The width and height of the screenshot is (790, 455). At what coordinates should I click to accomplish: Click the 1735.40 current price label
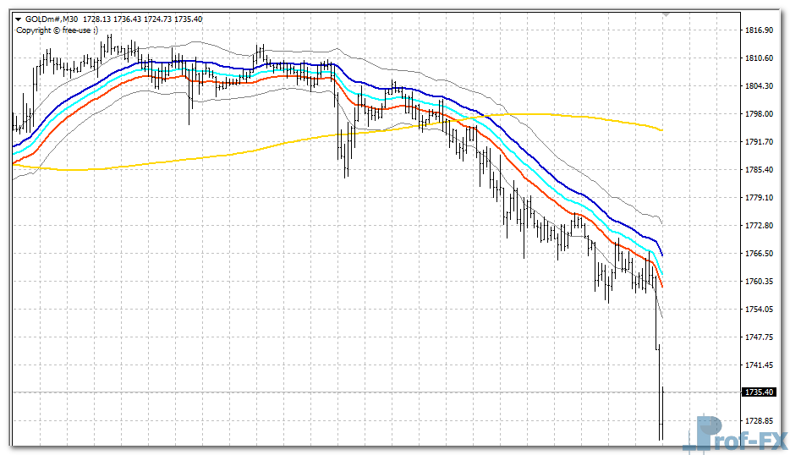[x=759, y=392]
